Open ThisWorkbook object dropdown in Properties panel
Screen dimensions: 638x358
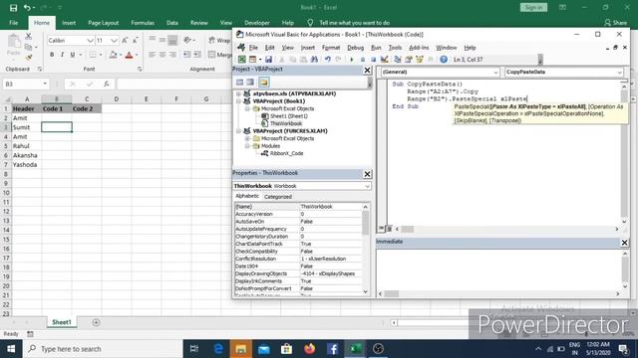(367, 186)
